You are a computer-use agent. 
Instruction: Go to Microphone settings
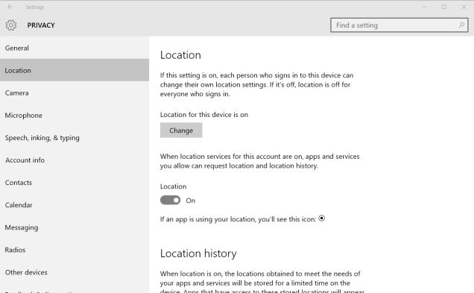coord(75,116)
